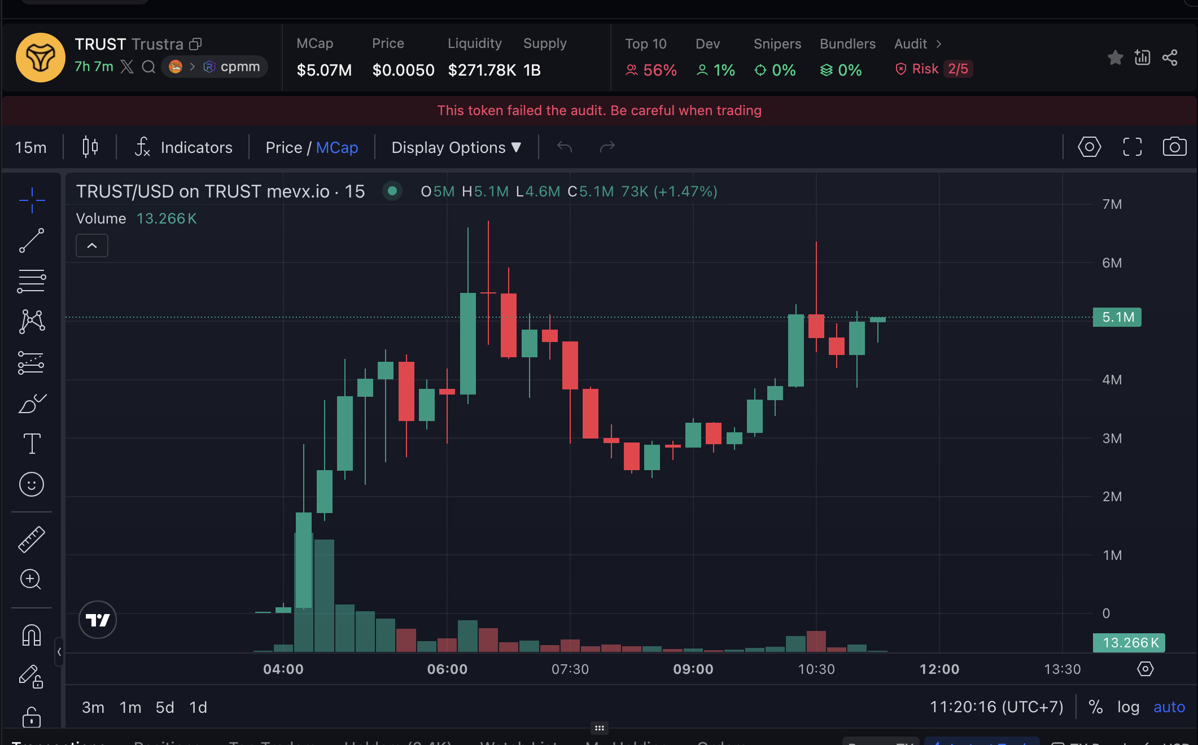Viewport: 1198px width, 745px height.
Task: Click the Dev 1% stat
Action: tap(715, 70)
